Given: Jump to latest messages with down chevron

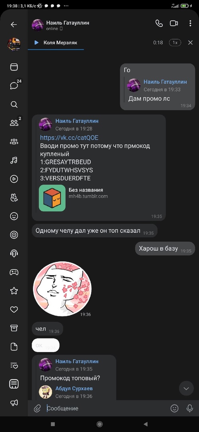Looking at the screenshot, I should pyautogui.click(x=186, y=388).
